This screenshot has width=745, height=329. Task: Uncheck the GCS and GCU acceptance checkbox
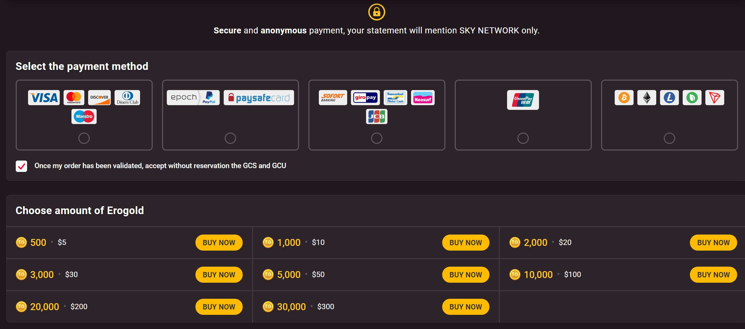(21, 166)
